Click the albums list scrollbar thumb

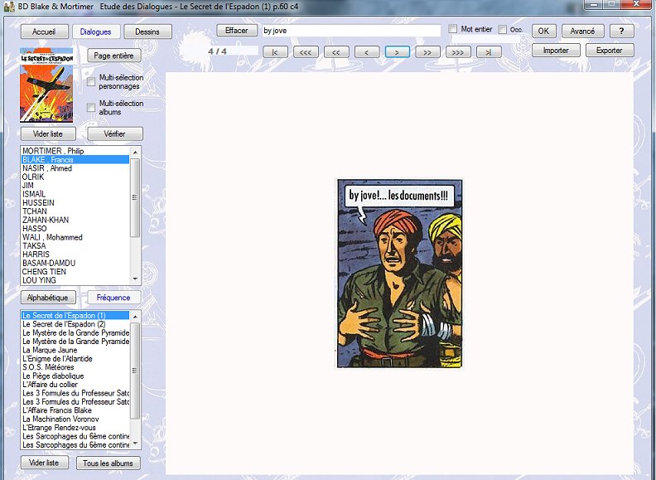point(135,371)
